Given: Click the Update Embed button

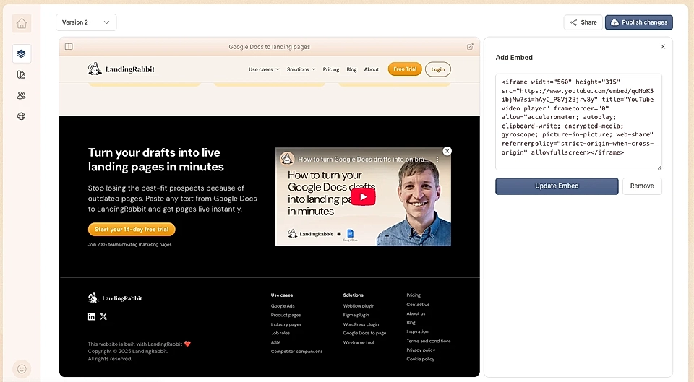Looking at the screenshot, I should point(557,186).
